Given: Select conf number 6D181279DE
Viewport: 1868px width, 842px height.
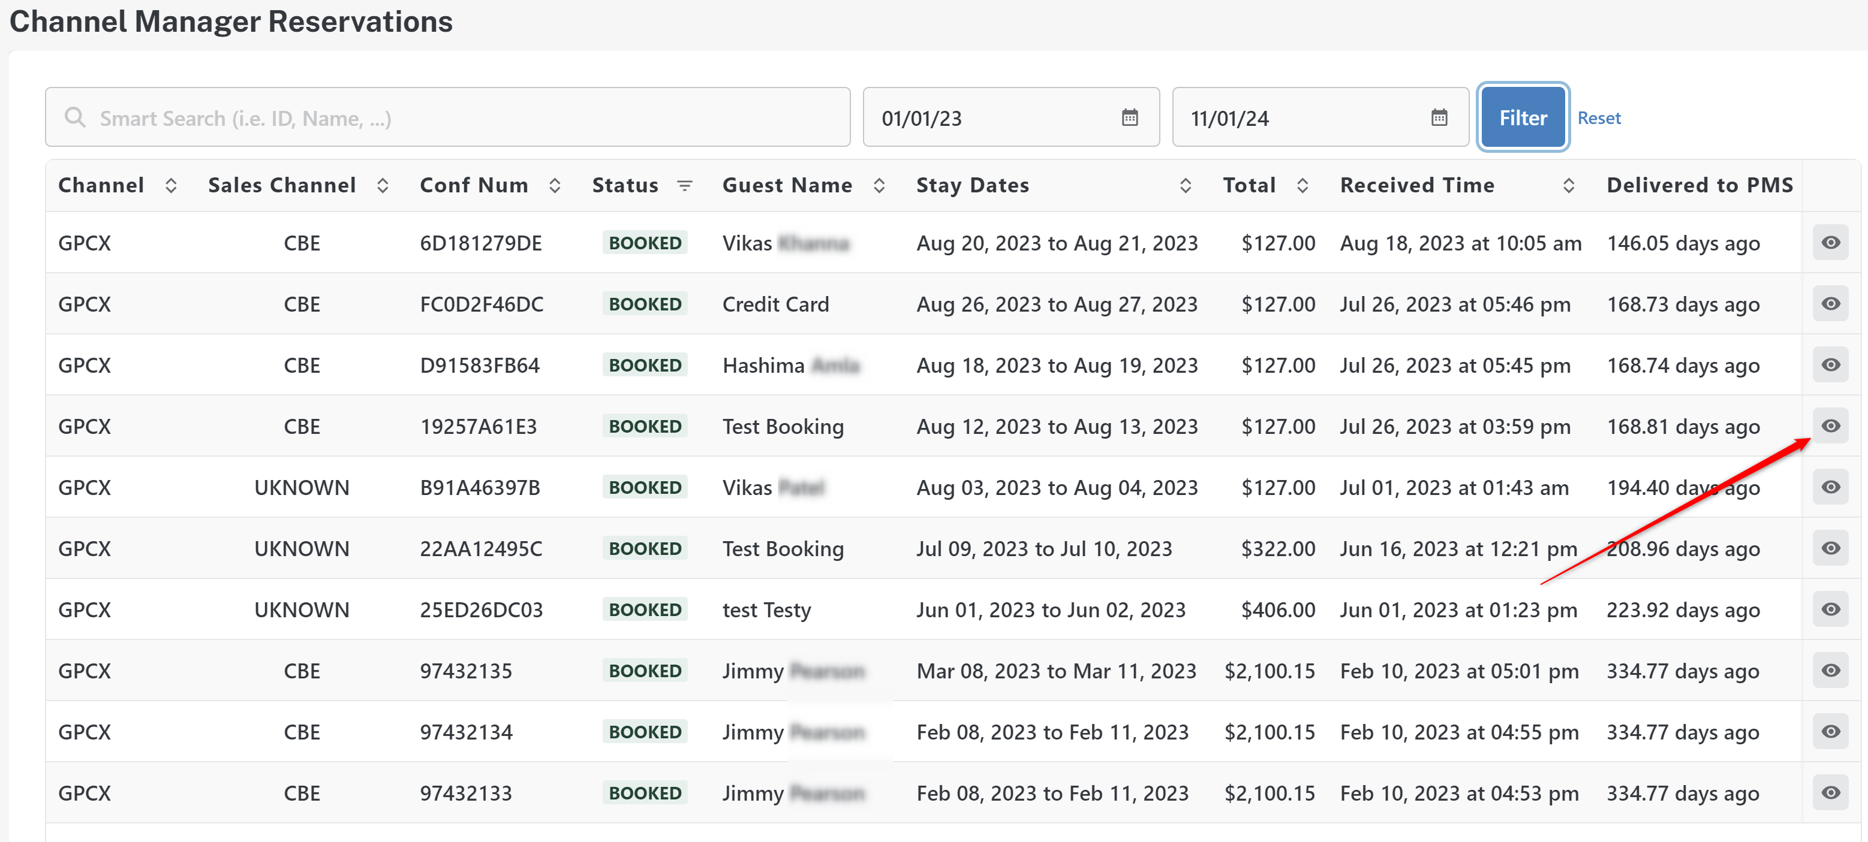Looking at the screenshot, I should [481, 243].
